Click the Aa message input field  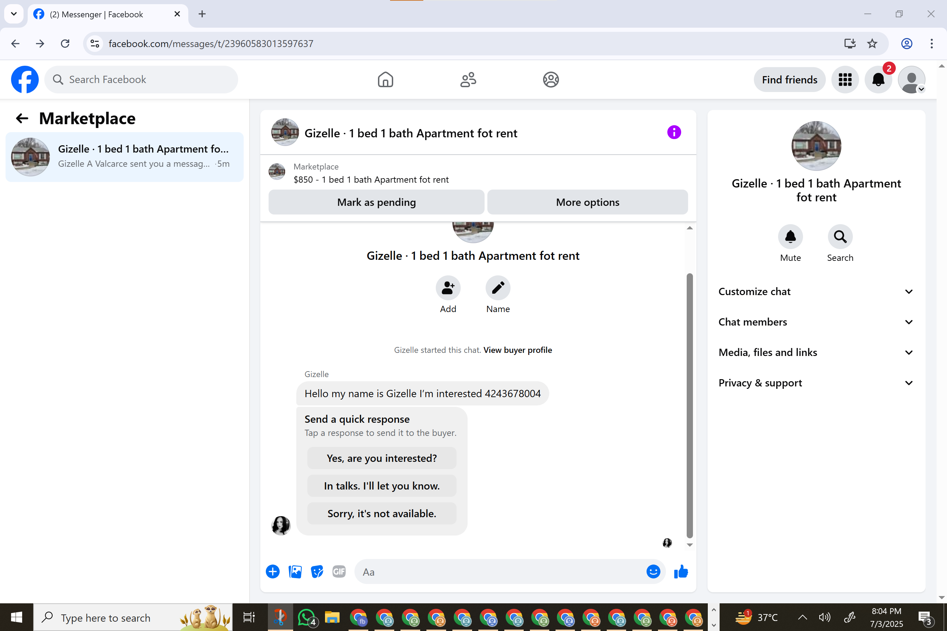pos(499,572)
